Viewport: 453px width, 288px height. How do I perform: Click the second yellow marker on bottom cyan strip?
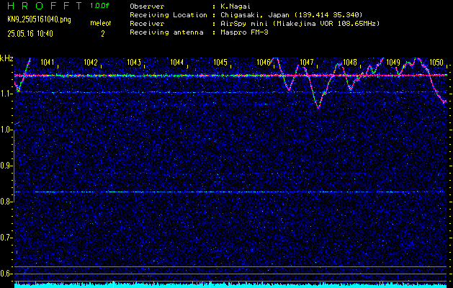210,284
